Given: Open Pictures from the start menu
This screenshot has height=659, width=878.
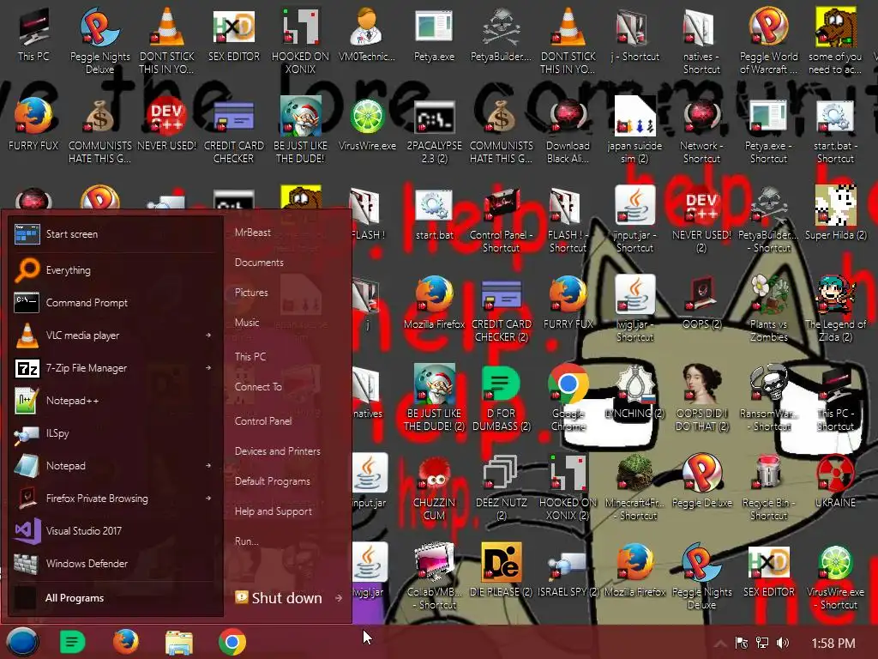Looking at the screenshot, I should click(251, 293).
